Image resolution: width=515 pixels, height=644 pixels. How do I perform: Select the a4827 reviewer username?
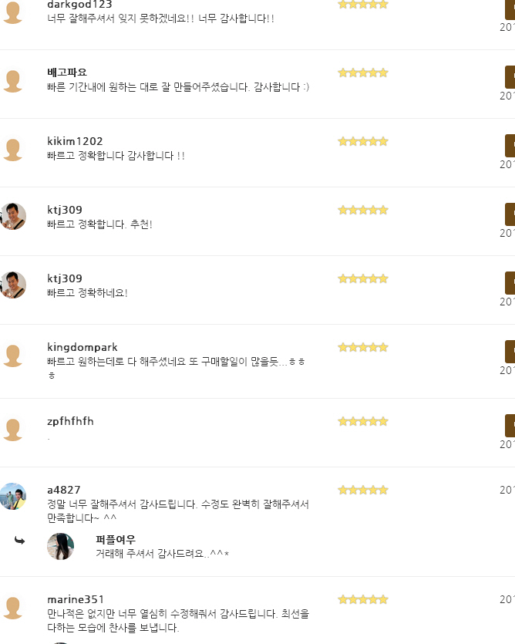(64, 490)
